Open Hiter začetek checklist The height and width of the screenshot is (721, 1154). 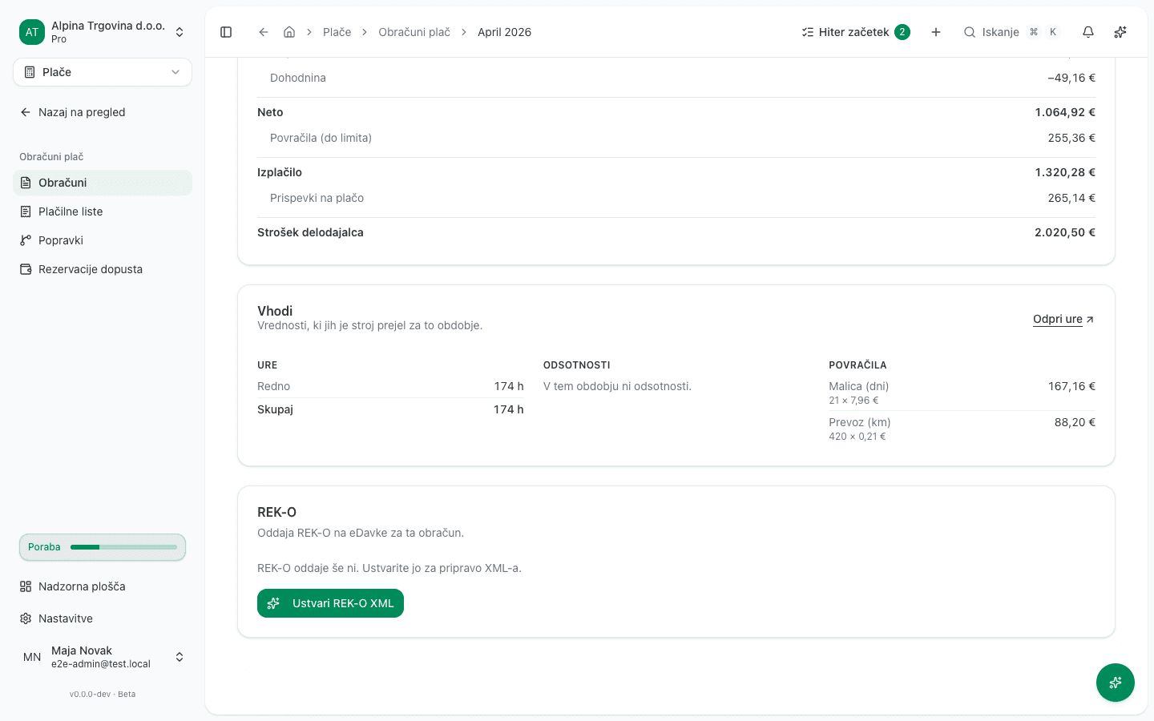click(856, 32)
